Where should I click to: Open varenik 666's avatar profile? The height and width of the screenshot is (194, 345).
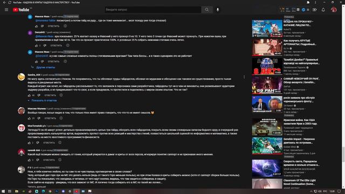pyautogui.click(x=22, y=153)
